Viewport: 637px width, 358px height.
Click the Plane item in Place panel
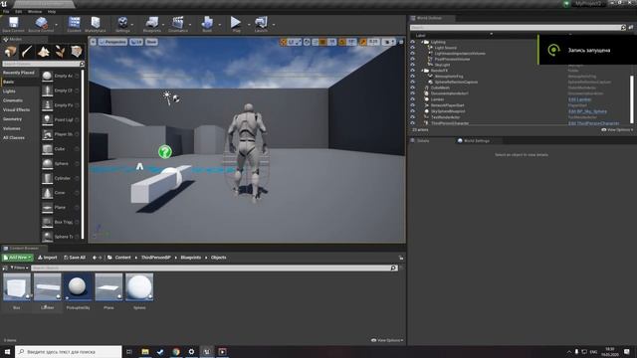pyautogui.click(x=61, y=208)
